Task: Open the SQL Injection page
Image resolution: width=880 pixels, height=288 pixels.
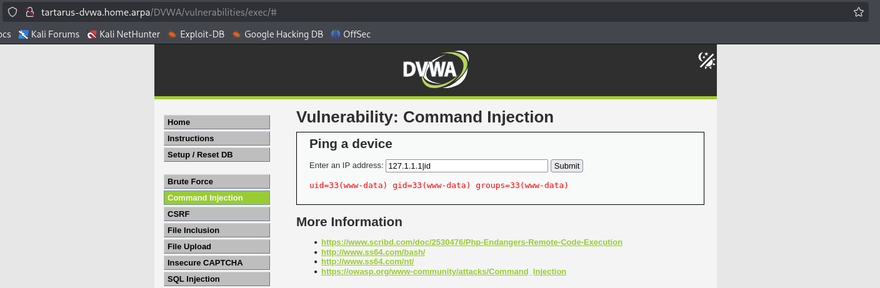Action: click(x=216, y=279)
